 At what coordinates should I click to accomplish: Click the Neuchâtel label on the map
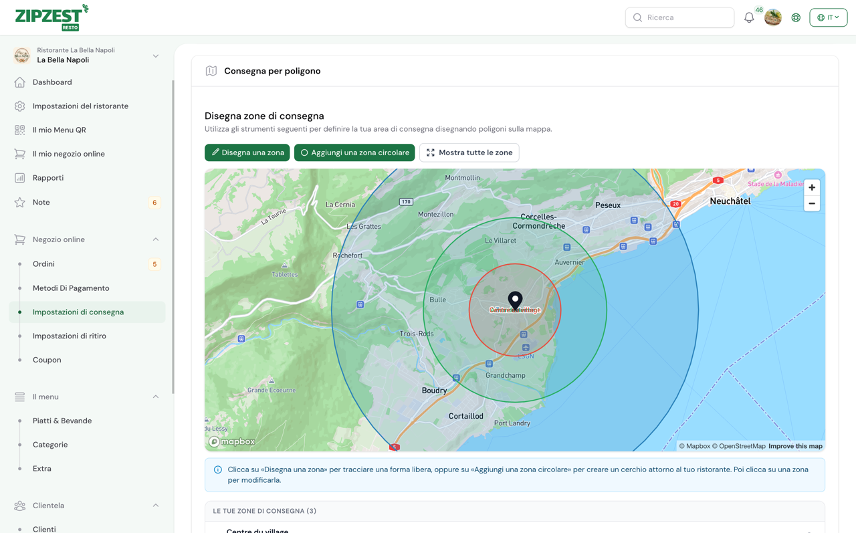pyautogui.click(x=730, y=201)
